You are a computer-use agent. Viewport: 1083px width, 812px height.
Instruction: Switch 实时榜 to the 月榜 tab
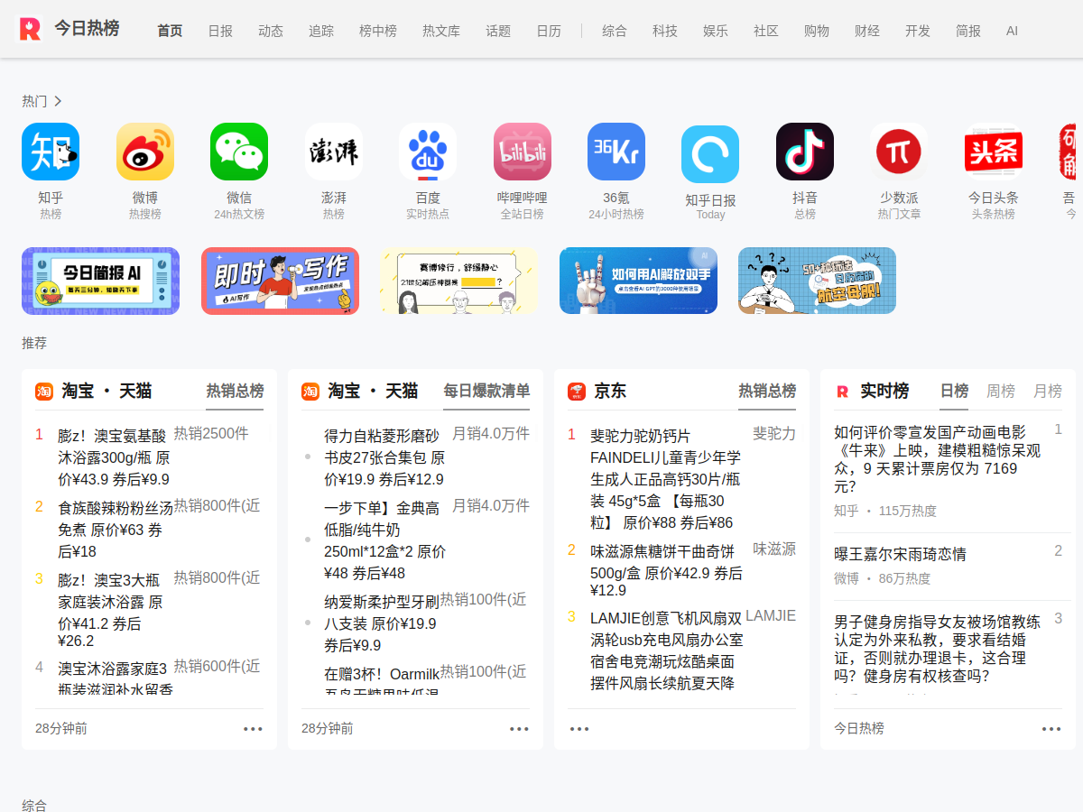(x=1048, y=391)
